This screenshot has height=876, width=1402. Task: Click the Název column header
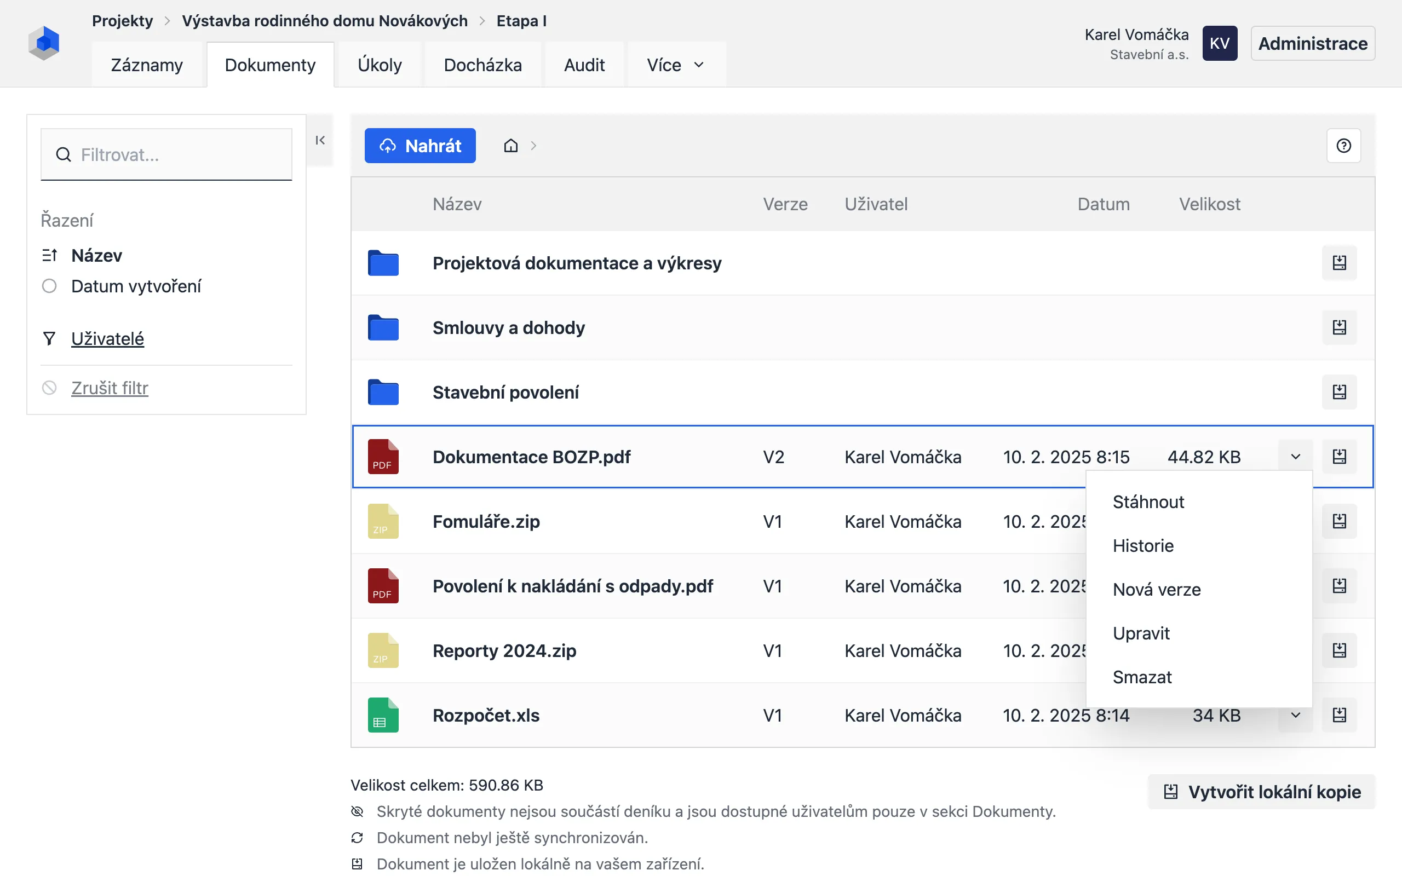(x=457, y=204)
